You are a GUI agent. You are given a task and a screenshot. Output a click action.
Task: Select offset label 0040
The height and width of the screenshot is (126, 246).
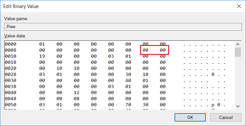click(11, 93)
